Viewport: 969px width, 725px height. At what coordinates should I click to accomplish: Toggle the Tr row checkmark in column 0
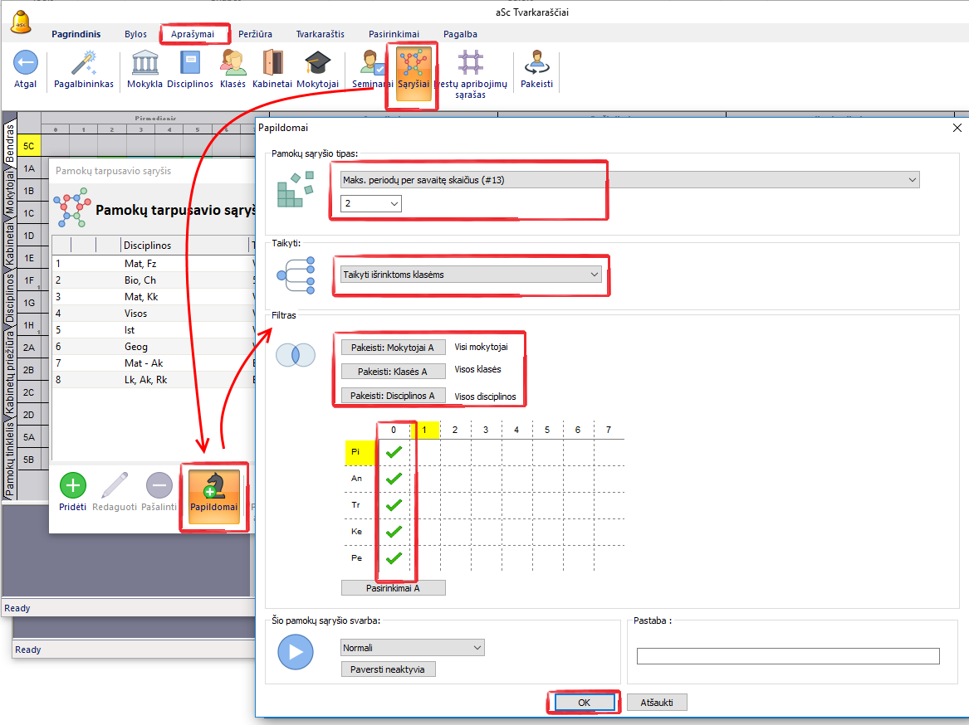(394, 505)
